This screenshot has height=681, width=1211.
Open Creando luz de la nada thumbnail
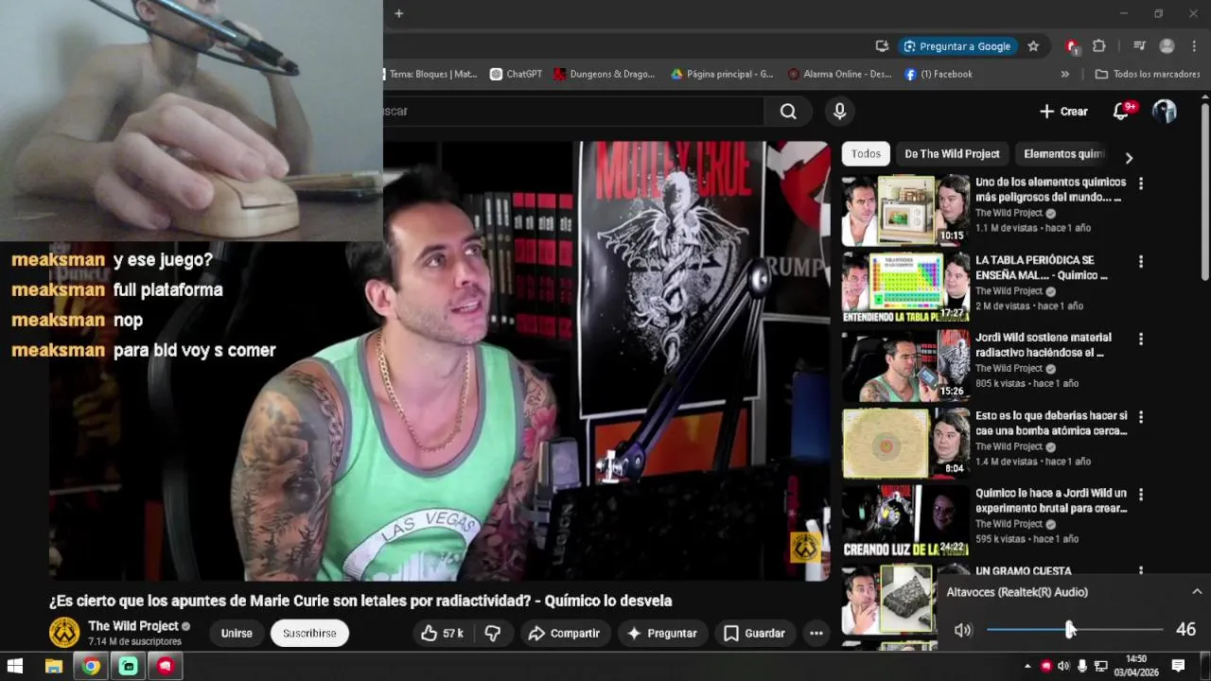905,520
